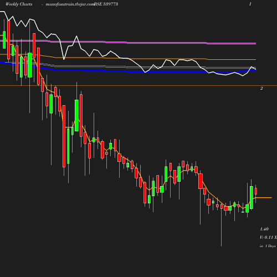The height and width of the screenshot is (277, 277).
Task: Click the tall green candlestick just before the last candle
Action: point(252,197)
